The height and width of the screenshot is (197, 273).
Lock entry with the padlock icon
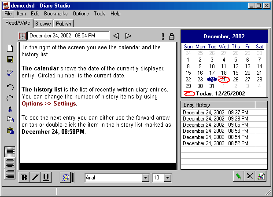pyautogui.click(x=172, y=36)
